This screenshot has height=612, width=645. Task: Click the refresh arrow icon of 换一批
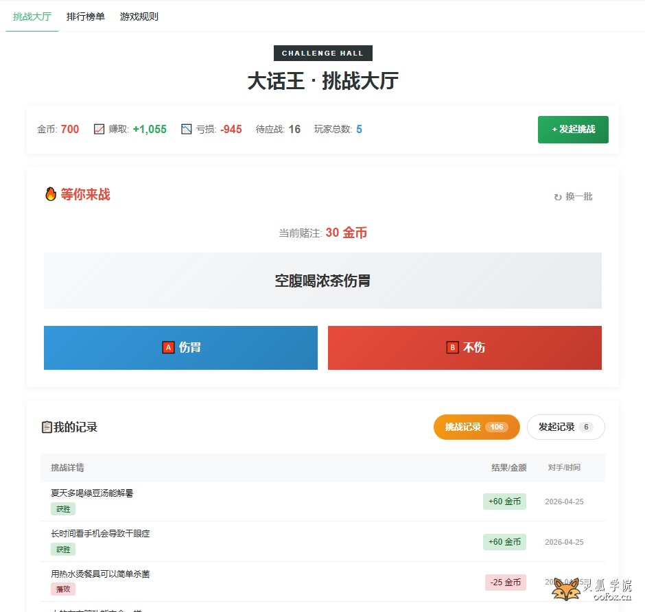click(x=558, y=197)
